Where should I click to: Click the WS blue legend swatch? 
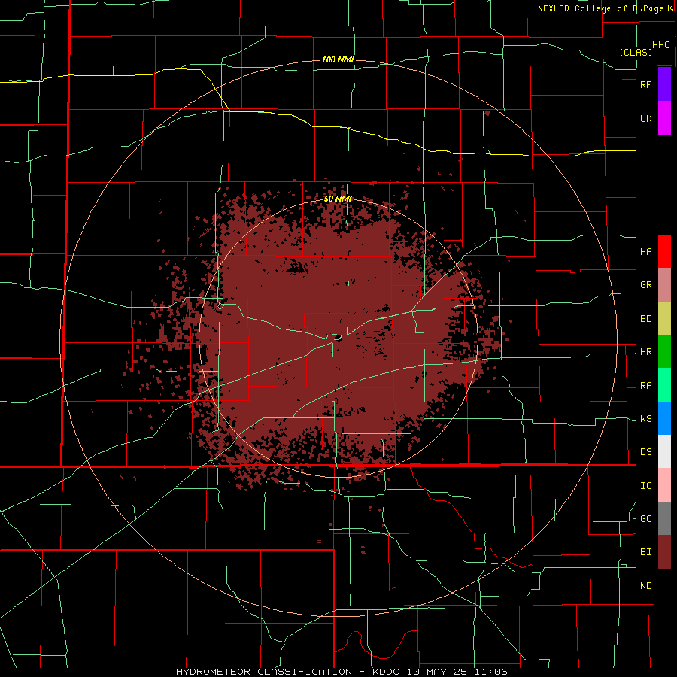(x=664, y=418)
